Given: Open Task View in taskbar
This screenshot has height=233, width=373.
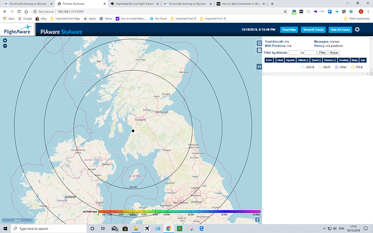Looking at the screenshot, I should click(103, 229).
